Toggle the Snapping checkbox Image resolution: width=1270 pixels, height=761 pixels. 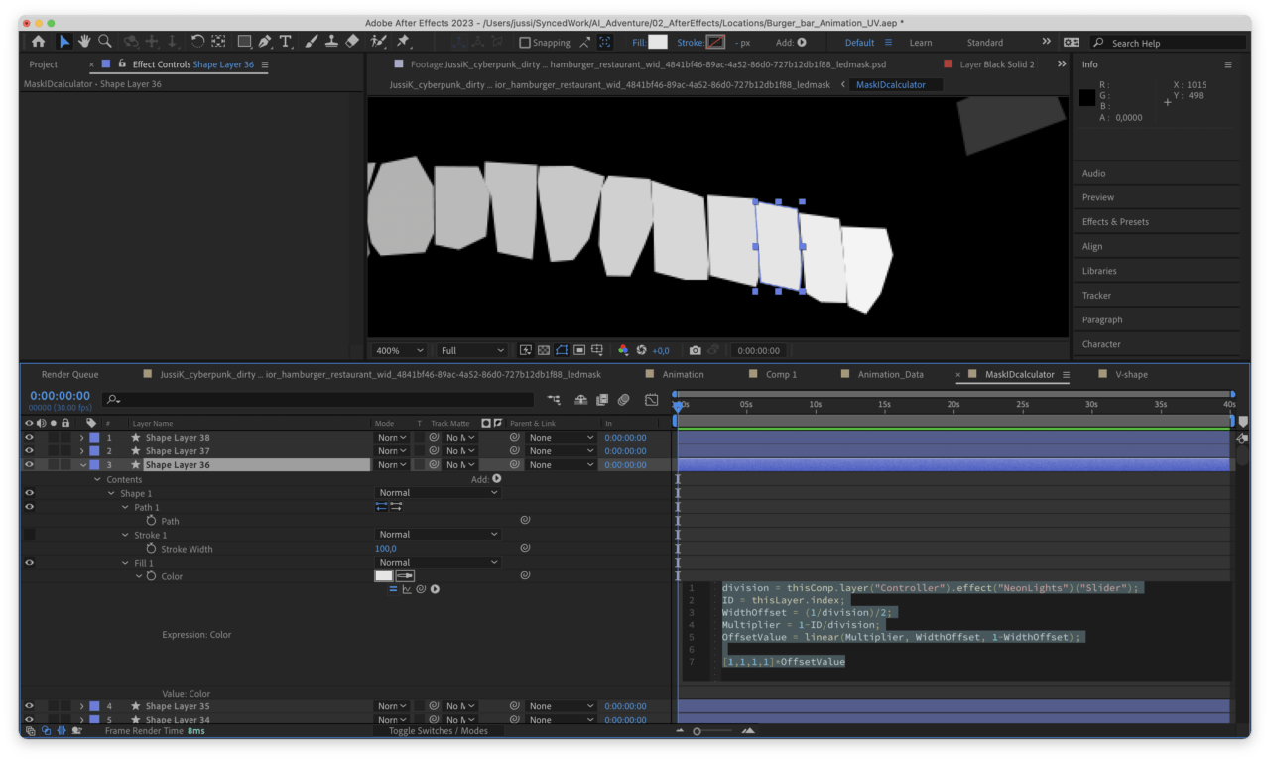[525, 43]
